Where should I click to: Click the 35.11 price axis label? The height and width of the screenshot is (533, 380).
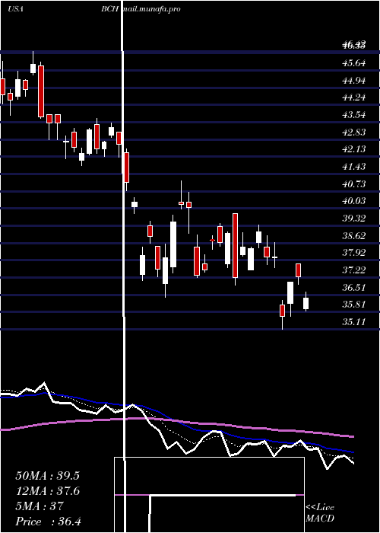point(354,321)
